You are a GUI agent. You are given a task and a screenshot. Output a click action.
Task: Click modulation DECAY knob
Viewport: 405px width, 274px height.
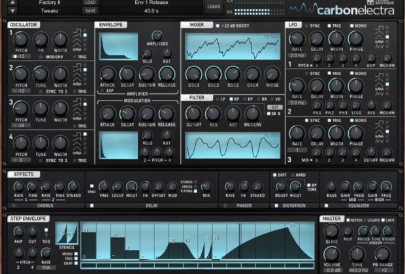click(127, 114)
